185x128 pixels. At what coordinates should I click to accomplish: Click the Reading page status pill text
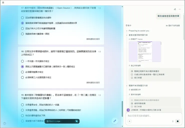[55, 121]
